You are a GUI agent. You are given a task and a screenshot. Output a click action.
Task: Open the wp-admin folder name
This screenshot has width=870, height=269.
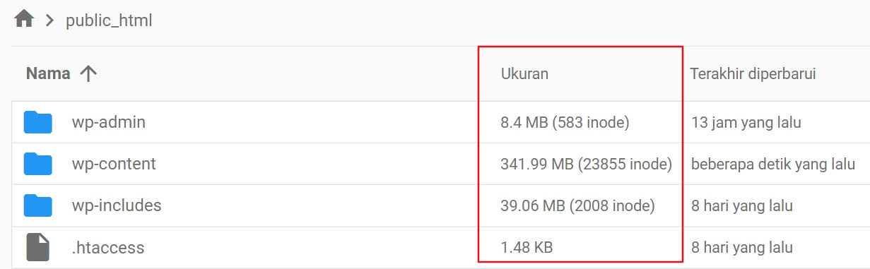click(109, 122)
